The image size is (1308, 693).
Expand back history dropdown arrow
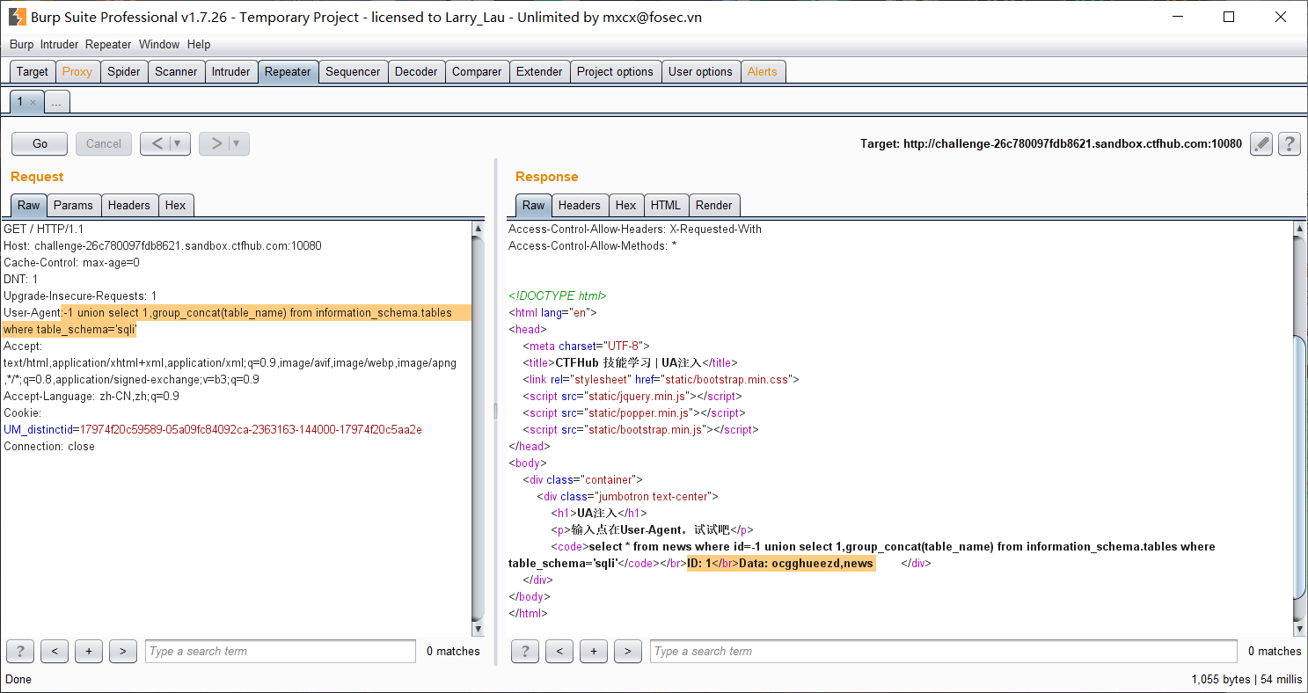pyautogui.click(x=179, y=143)
